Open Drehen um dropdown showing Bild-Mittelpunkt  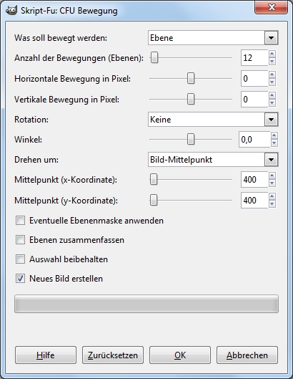click(x=213, y=160)
